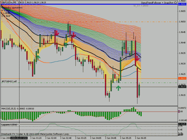Image resolution: width=187 pixels, height=140 pixels.
Task: Click the W_S1 1.9658 level label
Action: coord(141,6)
